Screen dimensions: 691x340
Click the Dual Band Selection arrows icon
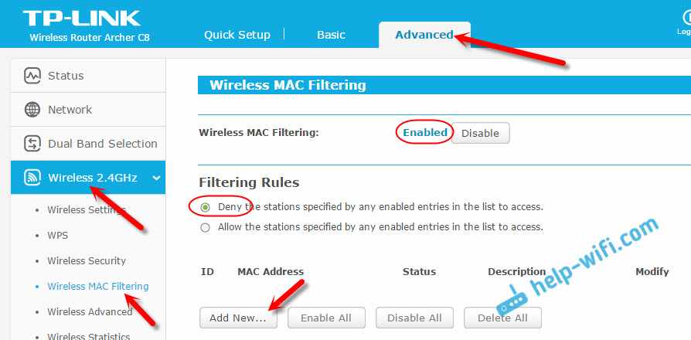click(x=32, y=144)
